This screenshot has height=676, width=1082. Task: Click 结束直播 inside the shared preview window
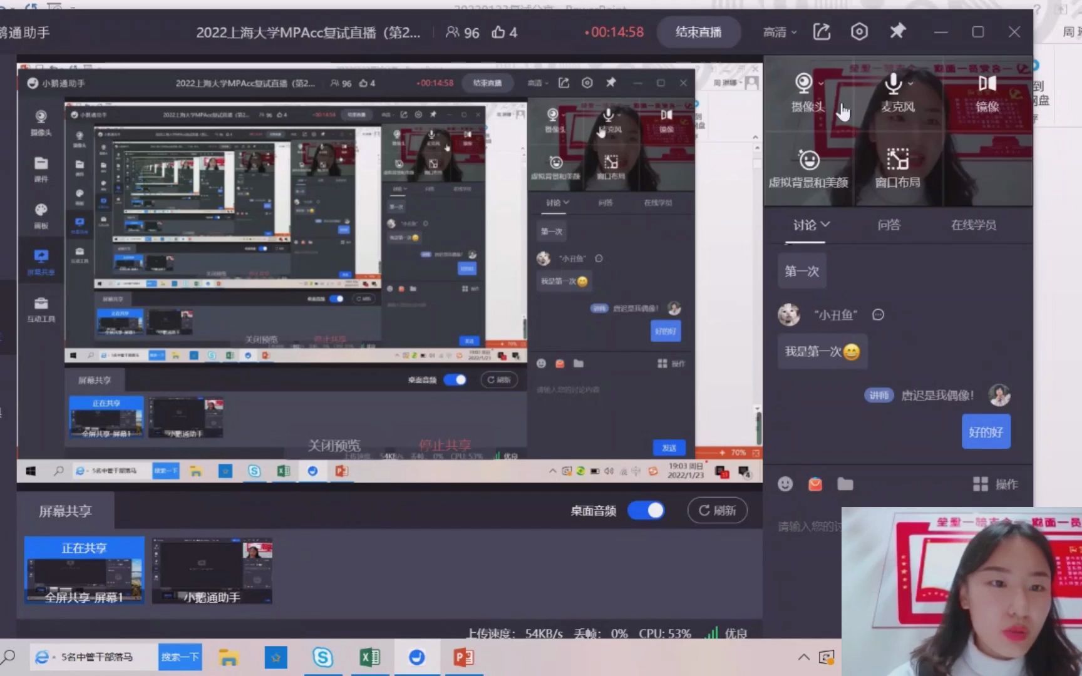(487, 83)
